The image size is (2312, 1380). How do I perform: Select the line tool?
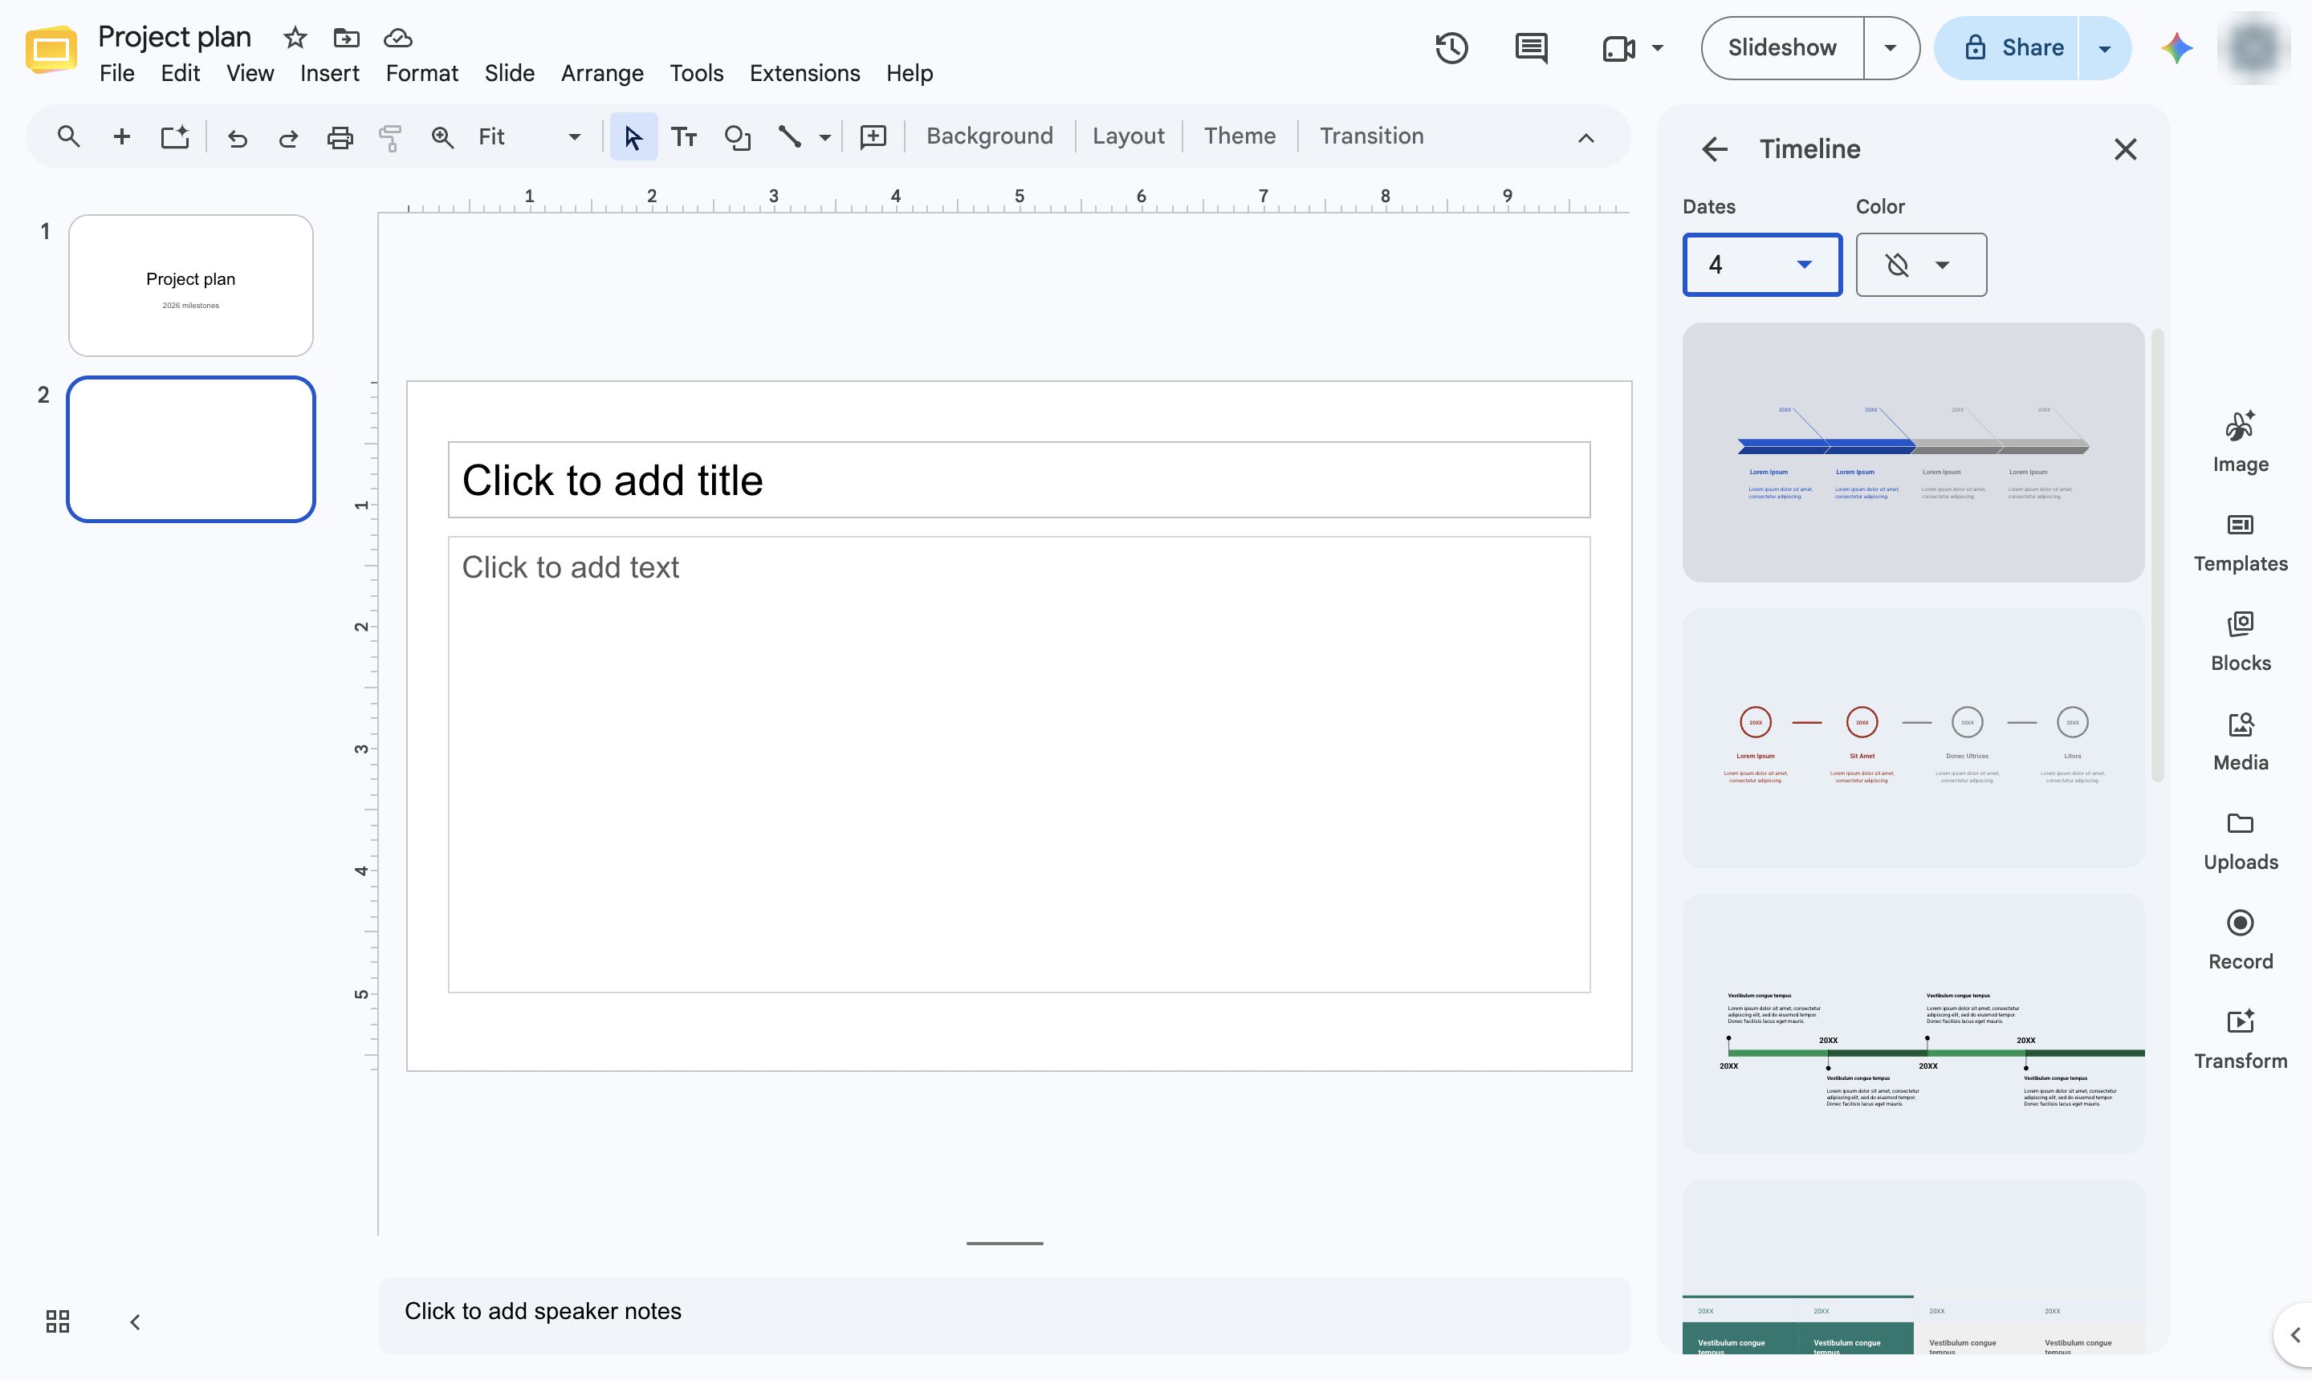coord(789,136)
